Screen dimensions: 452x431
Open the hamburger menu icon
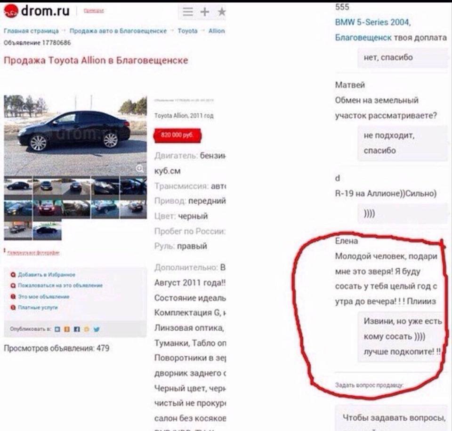(x=188, y=12)
